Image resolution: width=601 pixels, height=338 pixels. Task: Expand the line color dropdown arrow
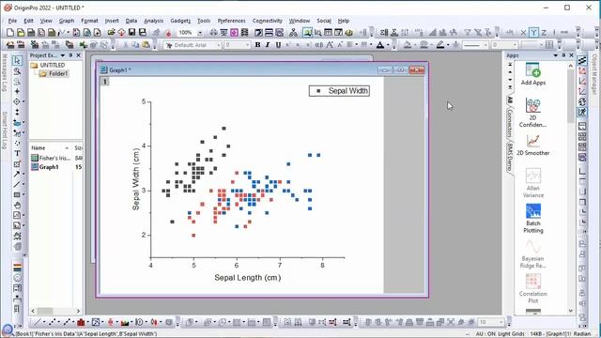pyautogui.click(x=448, y=45)
